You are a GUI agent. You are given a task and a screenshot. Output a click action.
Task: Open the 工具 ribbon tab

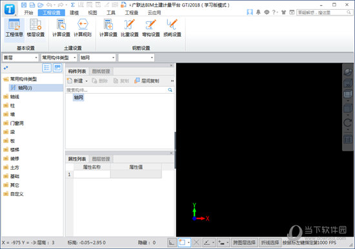[111, 12]
